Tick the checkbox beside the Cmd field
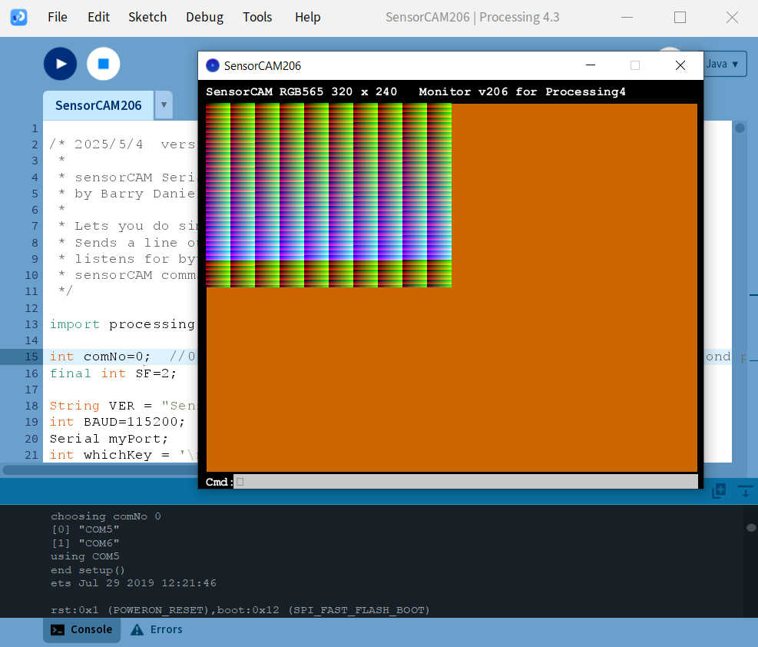 click(x=239, y=481)
